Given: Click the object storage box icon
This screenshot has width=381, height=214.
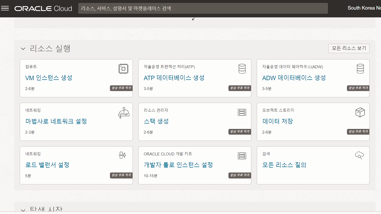Looking at the screenshot, I should pyautogui.click(x=360, y=112).
